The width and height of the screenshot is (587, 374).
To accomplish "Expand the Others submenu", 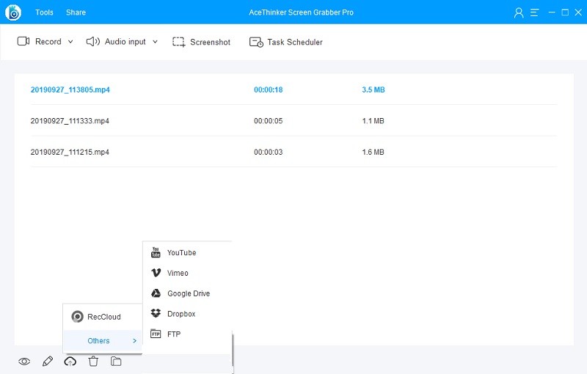I will coord(103,341).
